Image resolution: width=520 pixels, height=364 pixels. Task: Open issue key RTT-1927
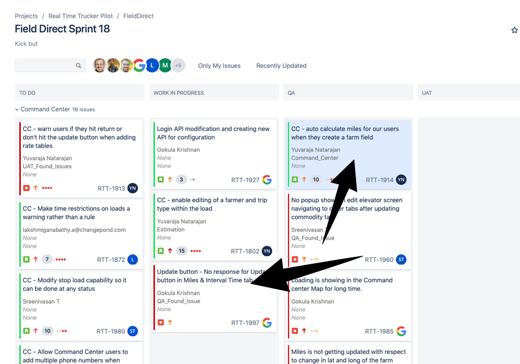[x=245, y=180]
